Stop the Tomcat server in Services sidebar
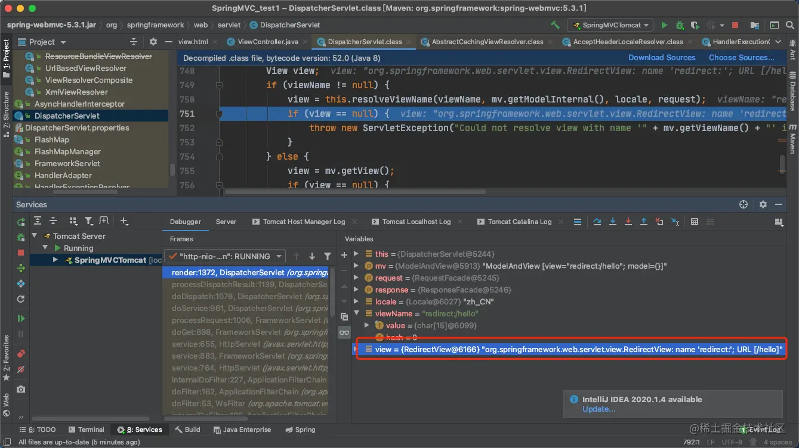The height and width of the screenshot is (448, 799). coord(21,253)
